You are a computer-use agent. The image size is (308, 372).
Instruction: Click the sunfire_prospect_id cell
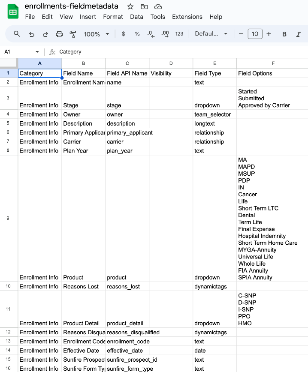pos(127,360)
